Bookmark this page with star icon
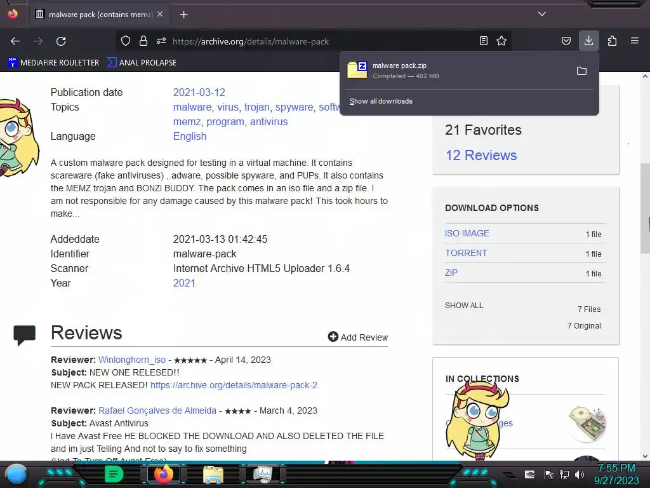650x488 pixels. 501,41
